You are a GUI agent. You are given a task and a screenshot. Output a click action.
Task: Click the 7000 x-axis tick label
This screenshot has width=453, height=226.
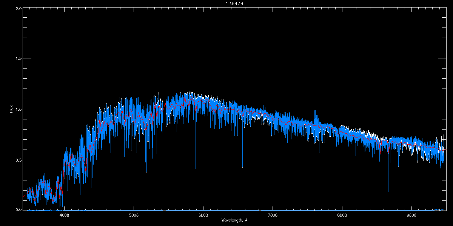(273, 215)
